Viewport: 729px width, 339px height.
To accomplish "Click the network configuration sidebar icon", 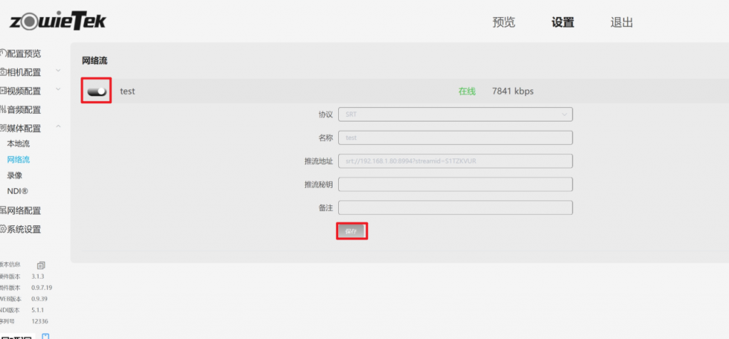I will 3,210.
